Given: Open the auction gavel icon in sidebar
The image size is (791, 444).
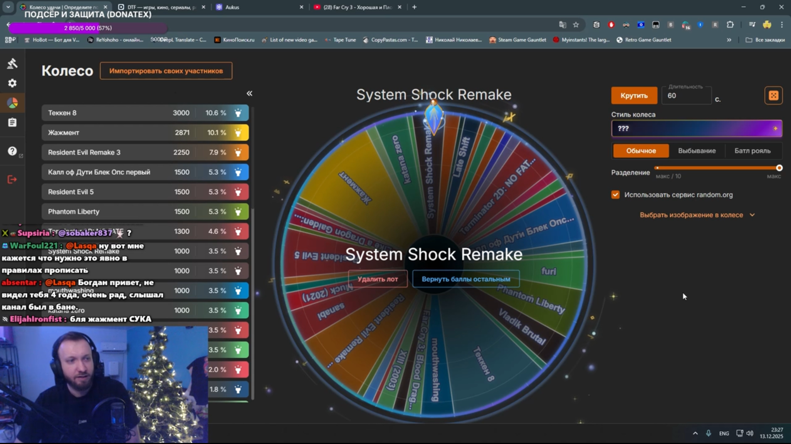Looking at the screenshot, I should pos(12,64).
